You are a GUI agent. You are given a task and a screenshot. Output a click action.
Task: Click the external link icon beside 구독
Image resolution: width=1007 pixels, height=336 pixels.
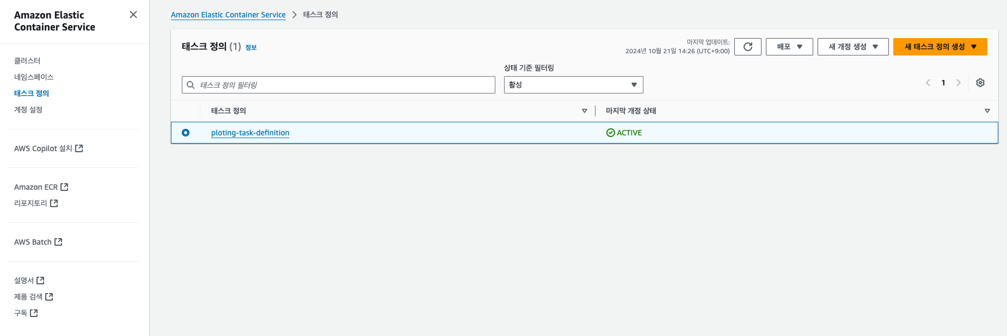[34, 313]
